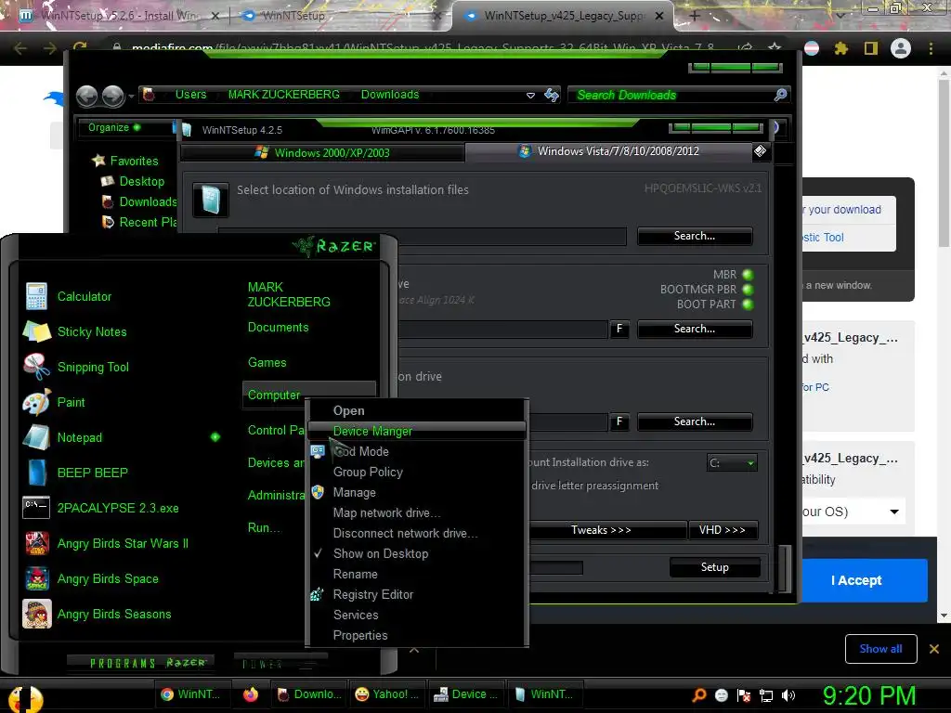Choose Properties in the context menu
The height and width of the screenshot is (713, 951).
coord(360,635)
